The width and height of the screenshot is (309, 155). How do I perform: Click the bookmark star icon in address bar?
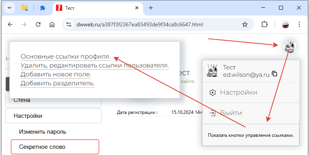[x=245, y=24]
